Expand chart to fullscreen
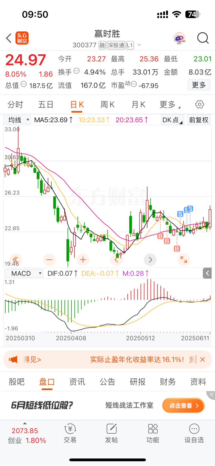Viewport: 215px width, 466px height. (x=184, y=259)
